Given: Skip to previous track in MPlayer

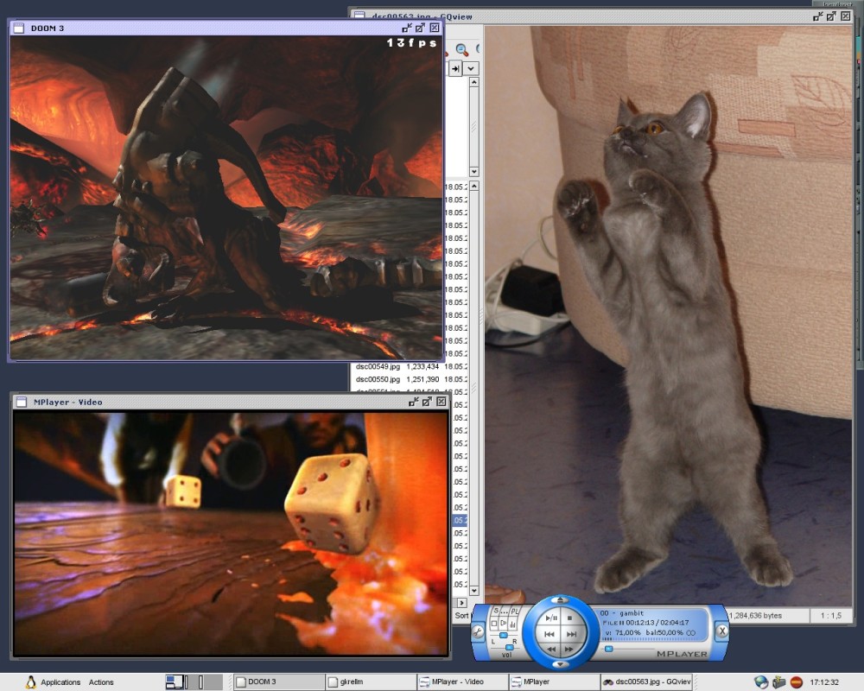Looking at the screenshot, I should click(x=550, y=634).
